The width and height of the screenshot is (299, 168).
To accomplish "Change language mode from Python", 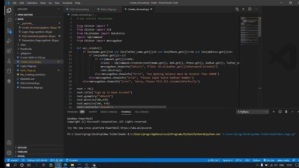I will pos(256,160).
